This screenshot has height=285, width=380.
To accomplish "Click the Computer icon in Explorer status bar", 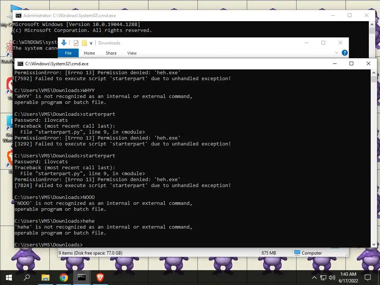I will point(297,253).
